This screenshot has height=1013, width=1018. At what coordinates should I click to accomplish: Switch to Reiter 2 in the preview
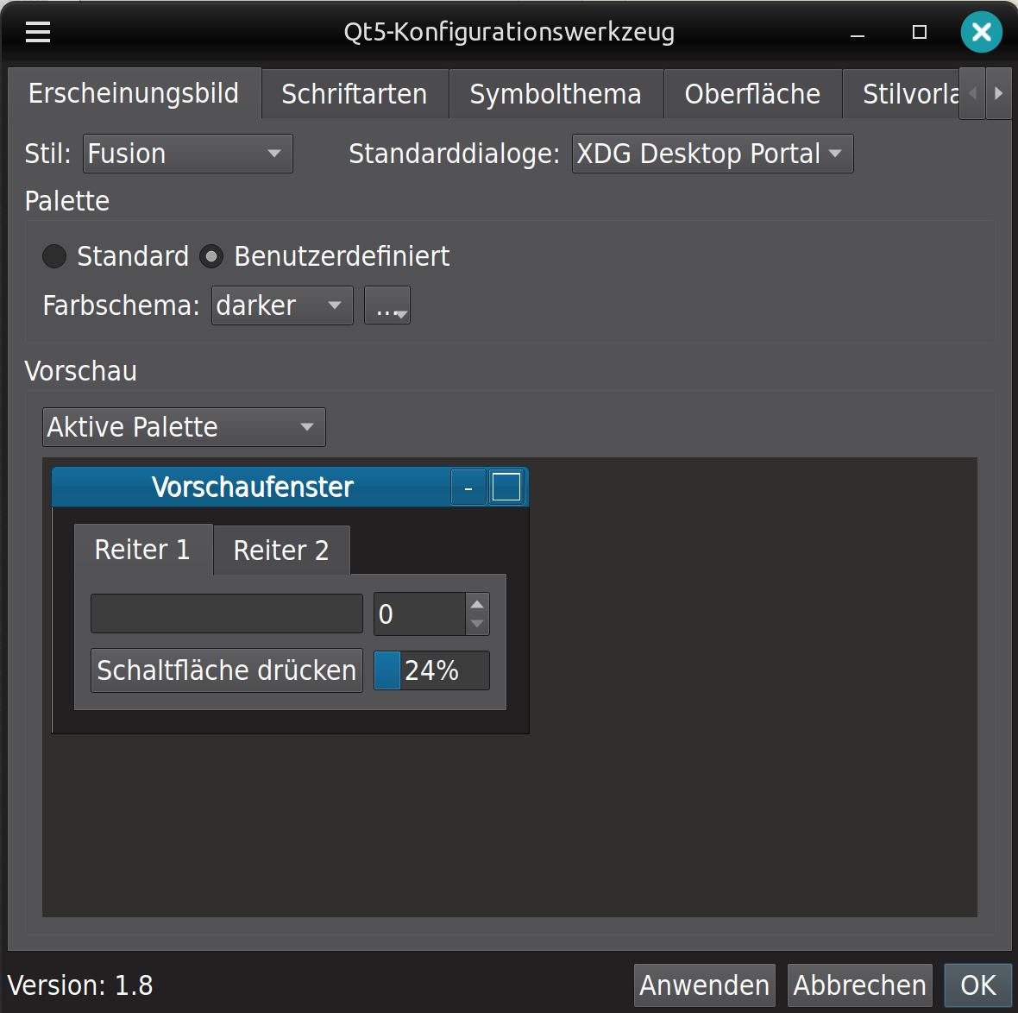(280, 550)
